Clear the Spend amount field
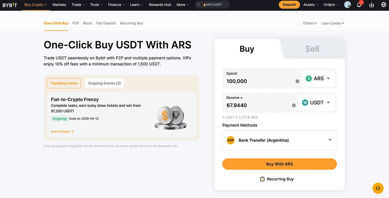 (x=298, y=81)
